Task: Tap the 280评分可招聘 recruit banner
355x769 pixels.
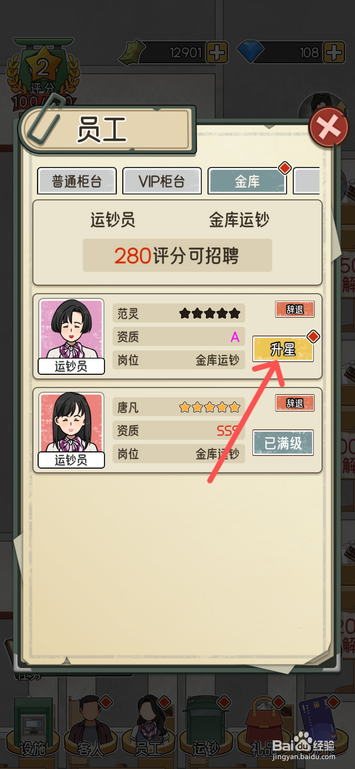Action: (177, 255)
